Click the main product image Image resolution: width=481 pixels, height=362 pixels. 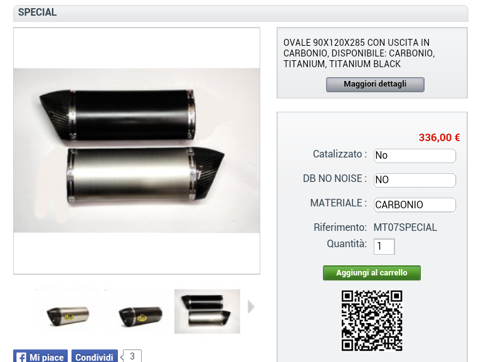point(137,151)
